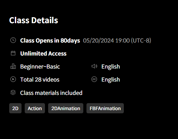Open the 2DAnimation tag

click(66, 108)
